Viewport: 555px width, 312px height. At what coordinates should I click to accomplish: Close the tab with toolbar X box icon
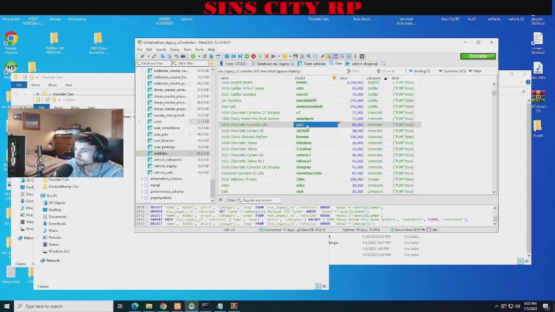[x=362, y=56]
